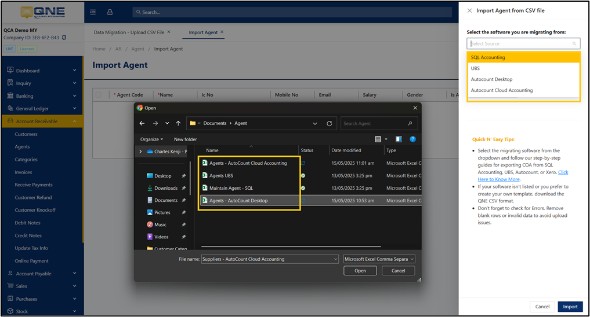Switch to Data Migration - Upload CSV File tab
The width and height of the screenshot is (590, 317).
(x=129, y=32)
